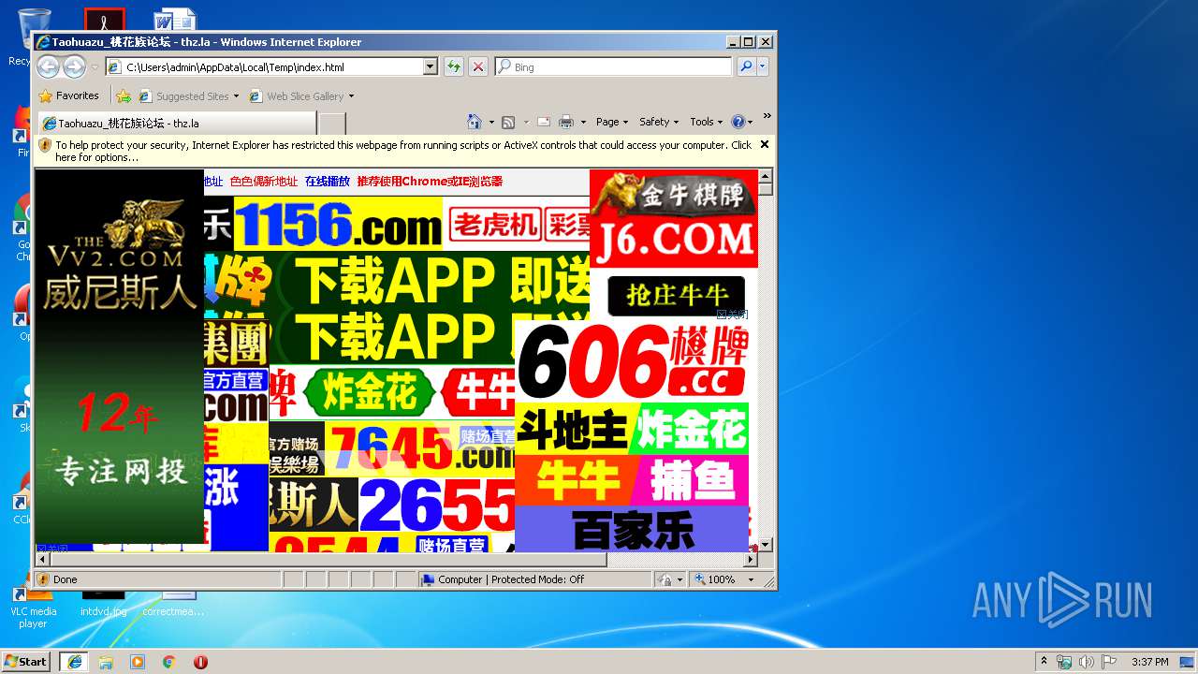Click the Help question mark icon
1198x674 pixels.
pyautogui.click(x=738, y=122)
